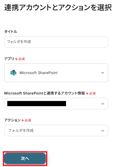Click the Microsoft SharePointと連携するアカウント情報 label
This screenshot has width=117, height=167.
pos(44,93)
